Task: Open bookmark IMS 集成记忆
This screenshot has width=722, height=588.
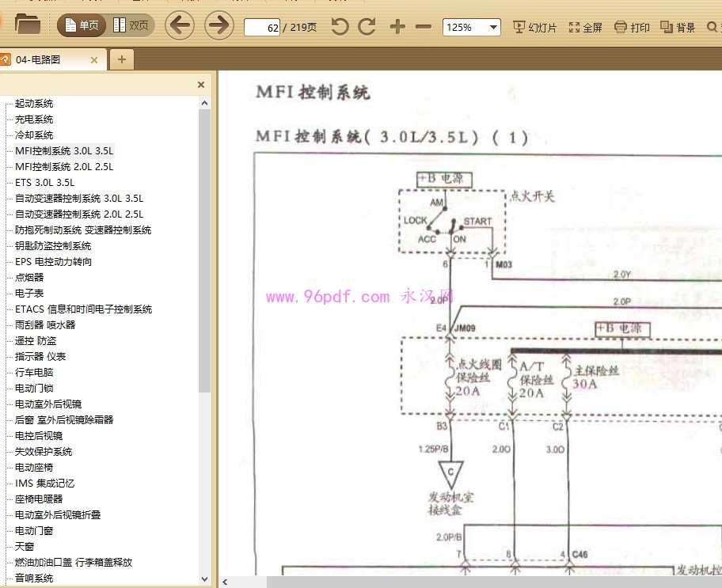Action: click(44, 483)
